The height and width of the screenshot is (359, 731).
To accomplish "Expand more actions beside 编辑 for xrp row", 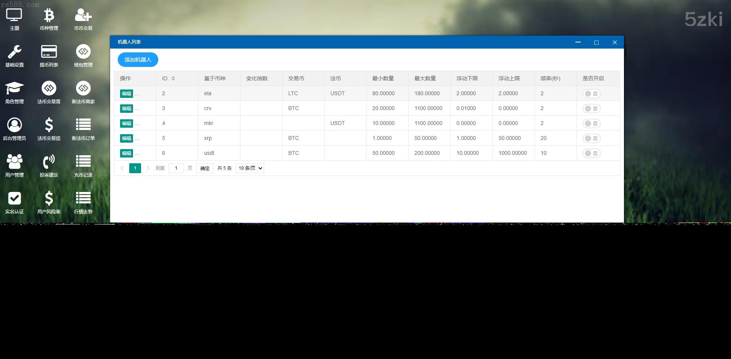I will coord(137,139).
